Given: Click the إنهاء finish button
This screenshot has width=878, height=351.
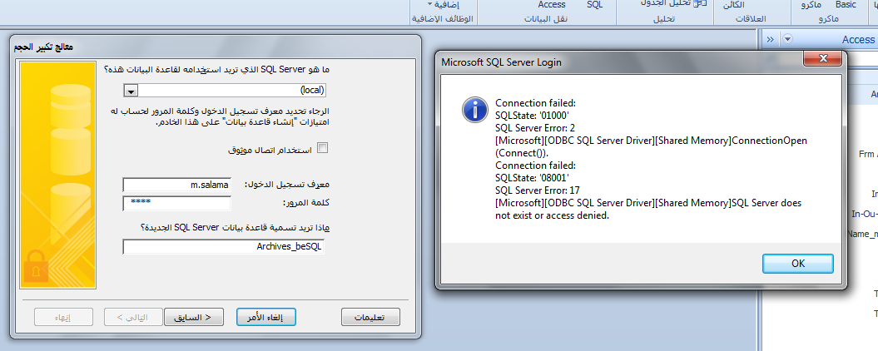Looking at the screenshot, I should click(x=63, y=317).
